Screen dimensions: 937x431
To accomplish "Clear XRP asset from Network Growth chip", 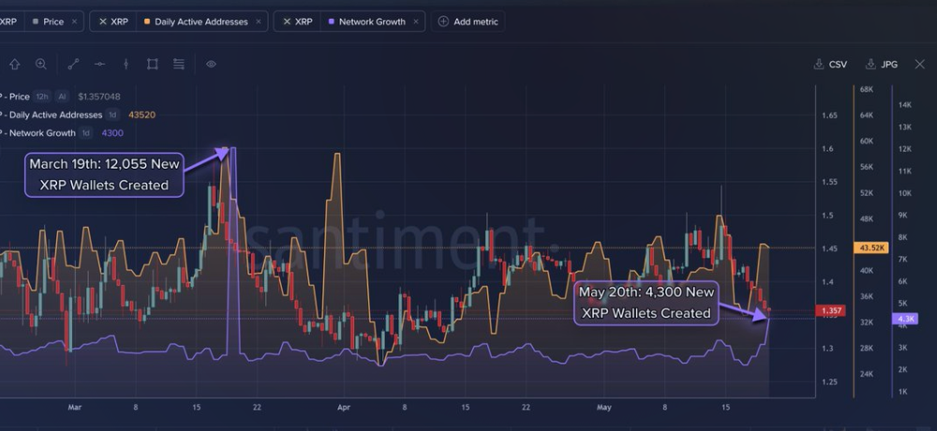I will point(287,22).
